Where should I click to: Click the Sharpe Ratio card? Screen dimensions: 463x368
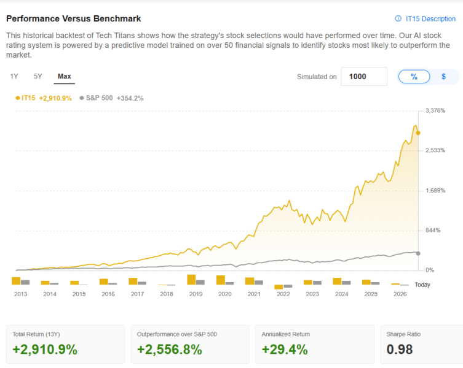coord(421,343)
